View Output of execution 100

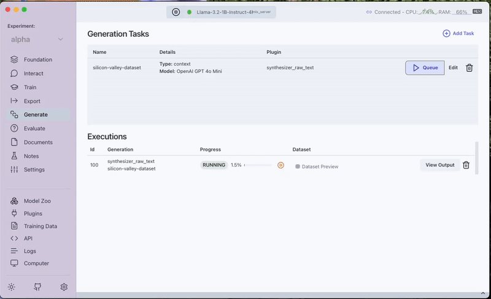click(439, 165)
